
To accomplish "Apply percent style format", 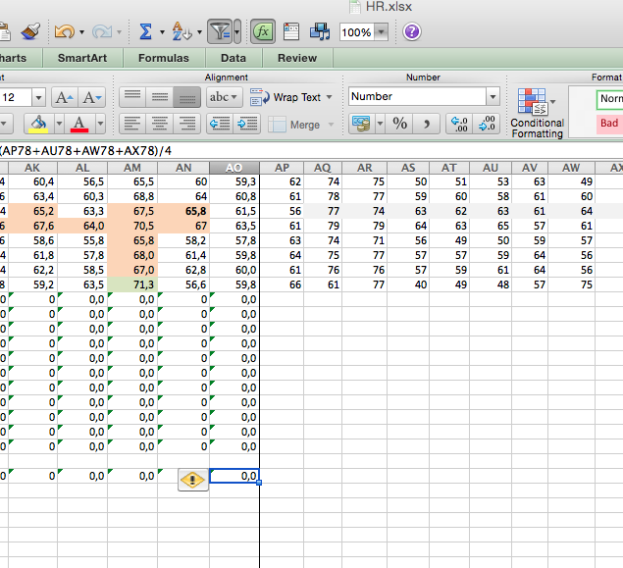I will pos(399,124).
